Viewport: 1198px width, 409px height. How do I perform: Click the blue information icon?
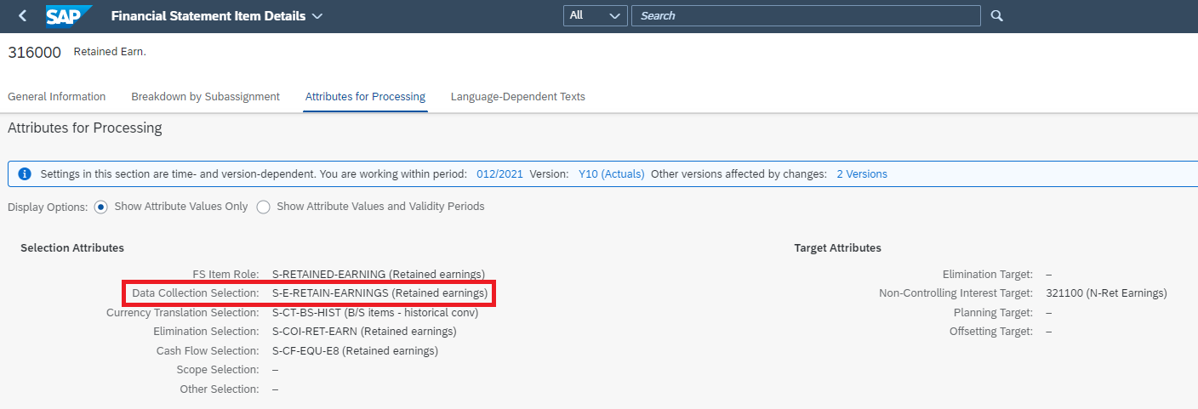(x=25, y=174)
